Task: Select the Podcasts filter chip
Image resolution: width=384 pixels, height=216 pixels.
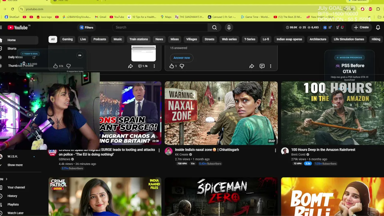Action: [100, 39]
